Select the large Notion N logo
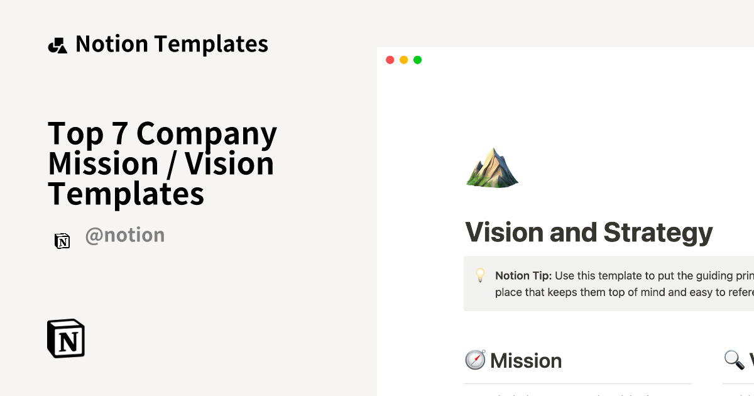Screen dimensions: 754x396 [65, 339]
